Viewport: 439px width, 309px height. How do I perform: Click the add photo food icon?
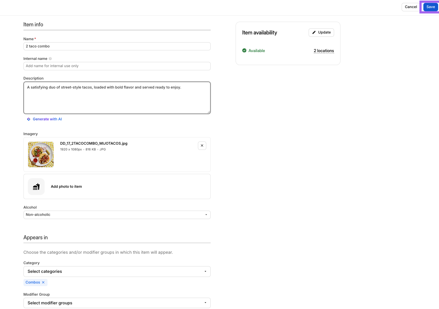pyautogui.click(x=36, y=187)
